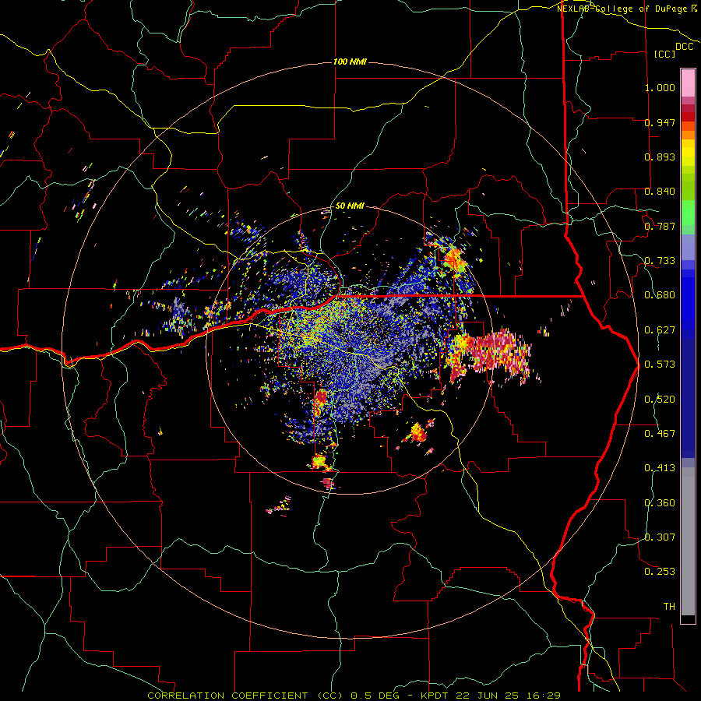Image resolution: width=701 pixels, height=701 pixels.
Task: Click the 0.680 color scale value
Action: coord(660,295)
